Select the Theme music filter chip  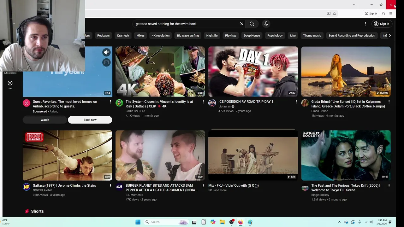point(312,36)
